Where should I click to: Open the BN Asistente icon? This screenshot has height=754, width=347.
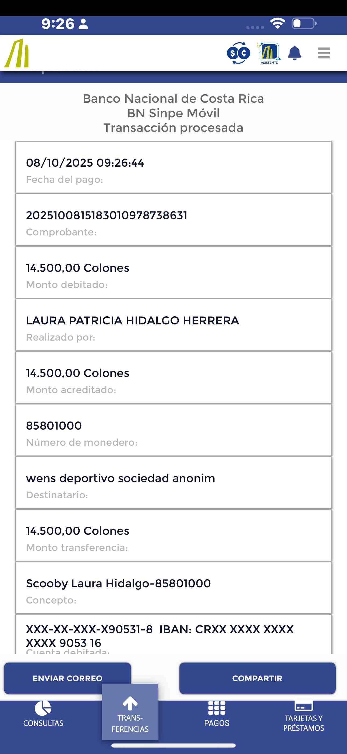click(269, 53)
